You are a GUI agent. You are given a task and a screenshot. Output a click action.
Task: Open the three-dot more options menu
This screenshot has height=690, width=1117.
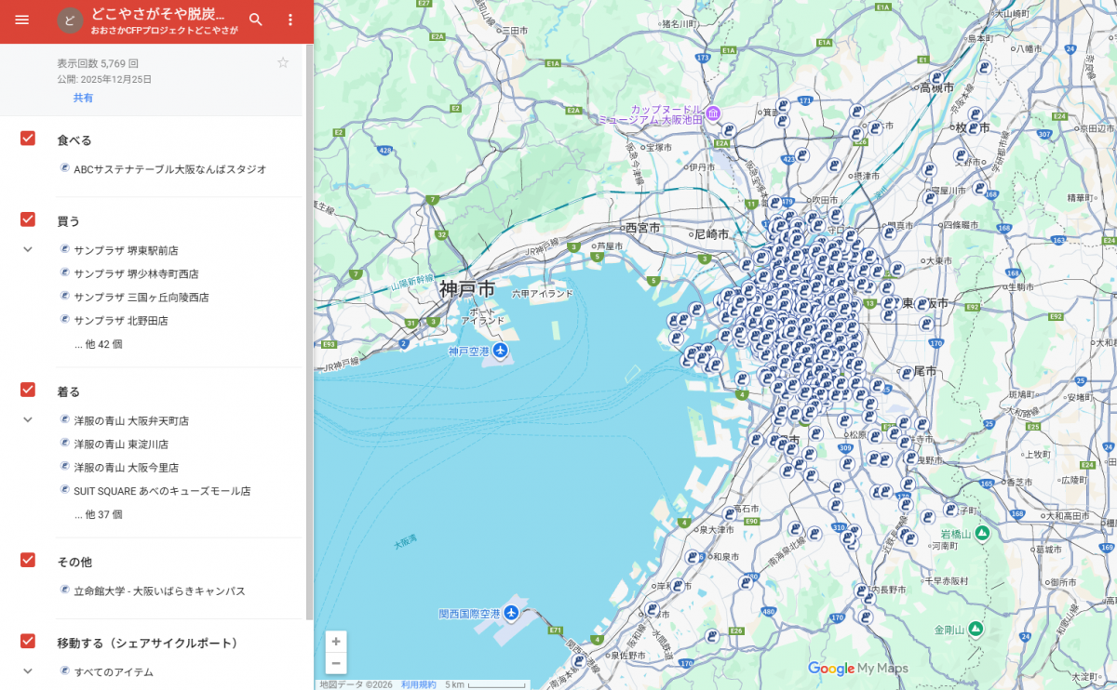pos(290,20)
